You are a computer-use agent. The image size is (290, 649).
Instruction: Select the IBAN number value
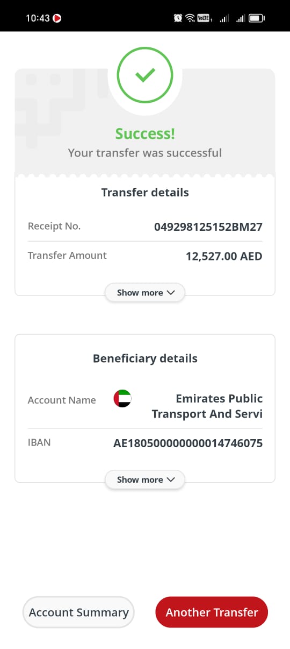[x=188, y=443]
